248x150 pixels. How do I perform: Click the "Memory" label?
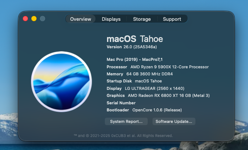(x=115, y=74)
